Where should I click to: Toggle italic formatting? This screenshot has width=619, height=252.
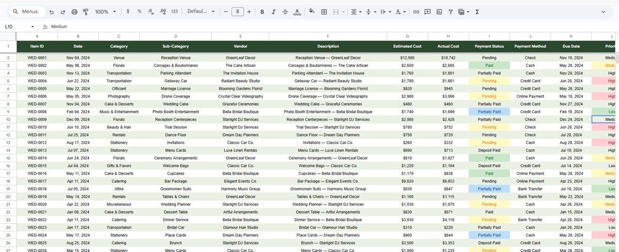click(x=273, y=12)
